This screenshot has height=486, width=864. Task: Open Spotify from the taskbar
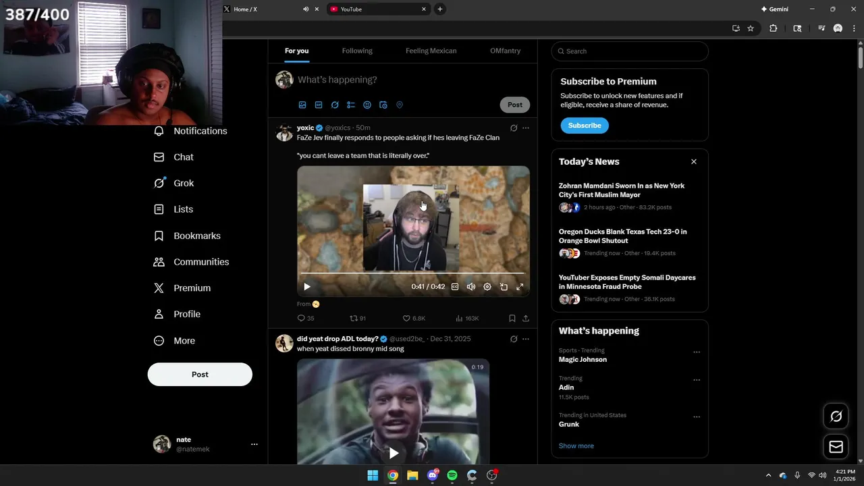pos(452,475)
